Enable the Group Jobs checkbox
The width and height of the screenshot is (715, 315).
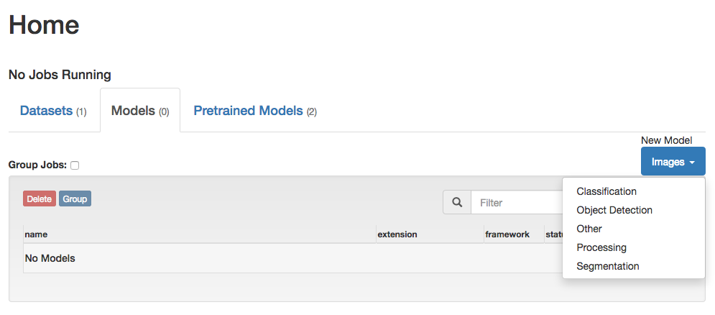tap(75, 165)
